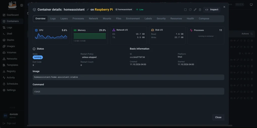Open Logs from the sidebar
This screenshot has height=128, width=257.
(12, 27)
